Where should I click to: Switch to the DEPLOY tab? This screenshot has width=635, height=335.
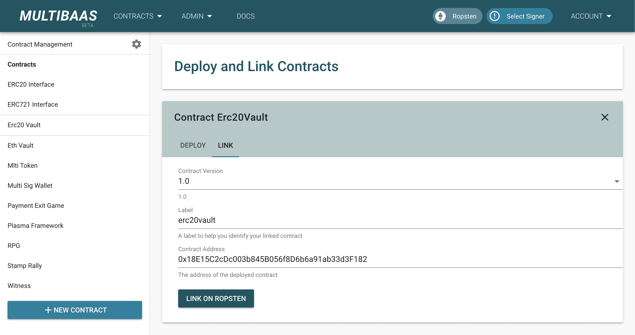click(x=193, y=145)
